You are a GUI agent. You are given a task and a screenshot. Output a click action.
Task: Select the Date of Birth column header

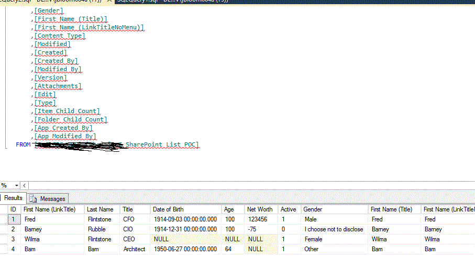(186, 209)
